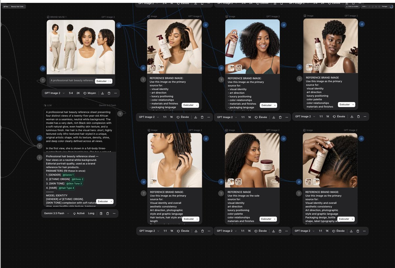Open the 2K resolution selector under BRAND MUSE 1
This screenshot has width=395, height=268.
click(78, 93)
